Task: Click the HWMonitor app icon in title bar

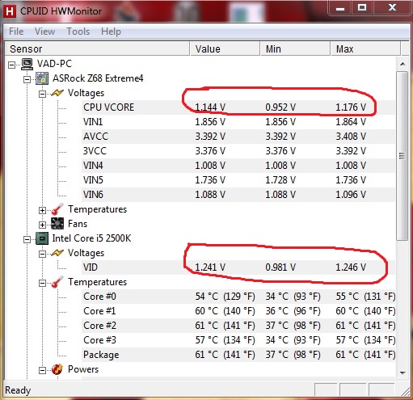Action: [10, 11]
